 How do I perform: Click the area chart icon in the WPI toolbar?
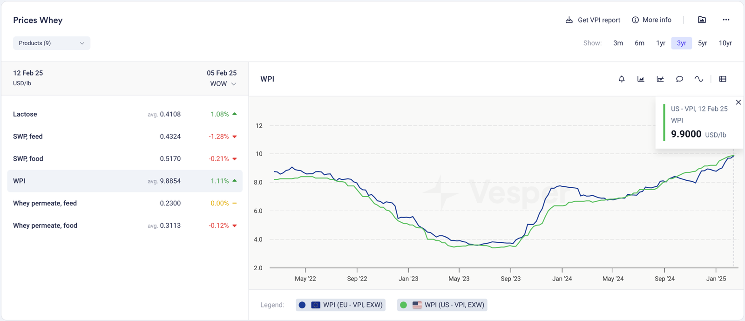(x=641, y=79)
